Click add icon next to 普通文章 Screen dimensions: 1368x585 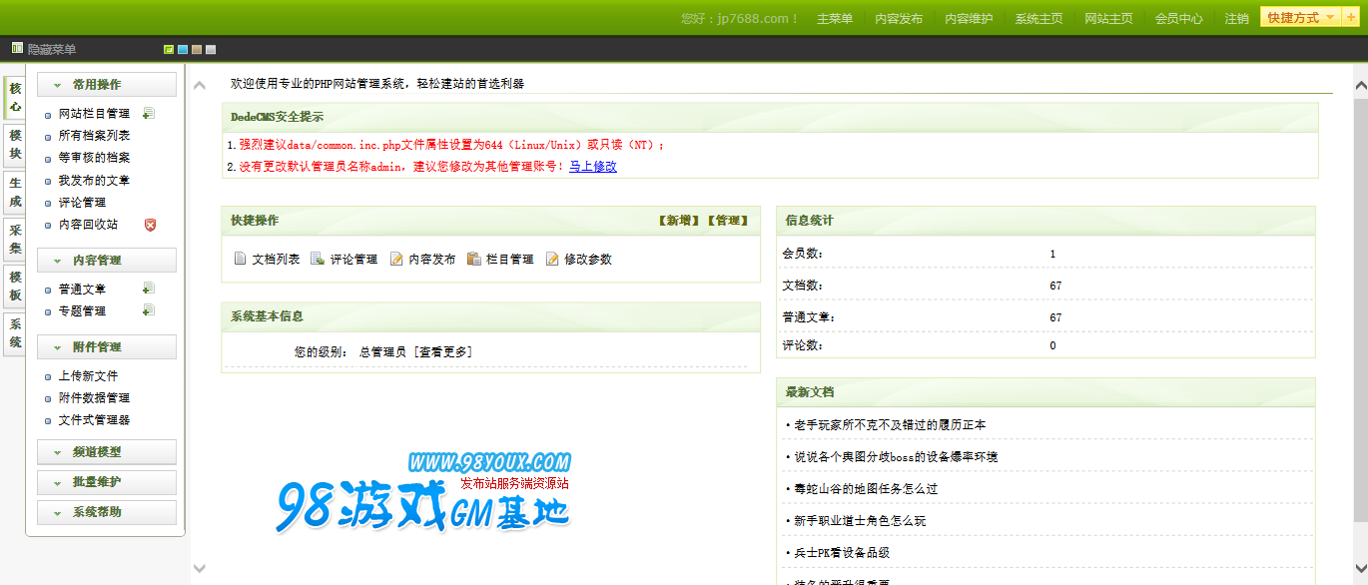pyautogui.click(x=148, y=289)
